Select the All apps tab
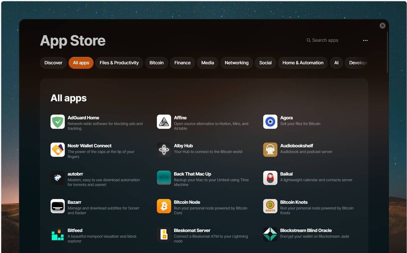Screen dimensions: 407x253 pos(81,63)
